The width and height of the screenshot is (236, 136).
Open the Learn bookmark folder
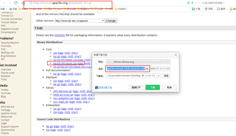pyautogui.click(x=58, y=9)
